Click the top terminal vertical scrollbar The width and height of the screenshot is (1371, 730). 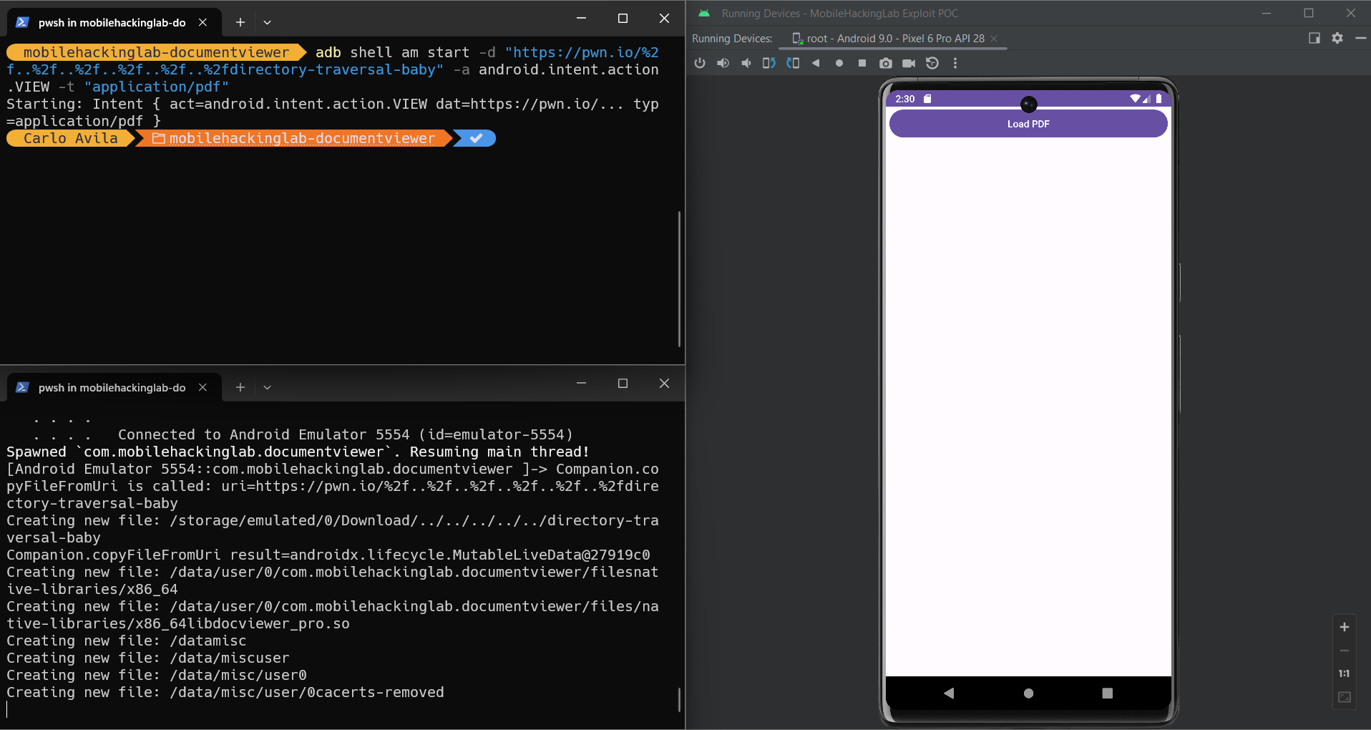point(679,279)
